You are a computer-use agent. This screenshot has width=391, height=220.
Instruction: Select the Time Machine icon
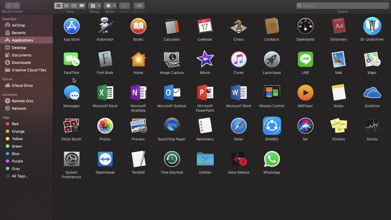tap(172, 159)
